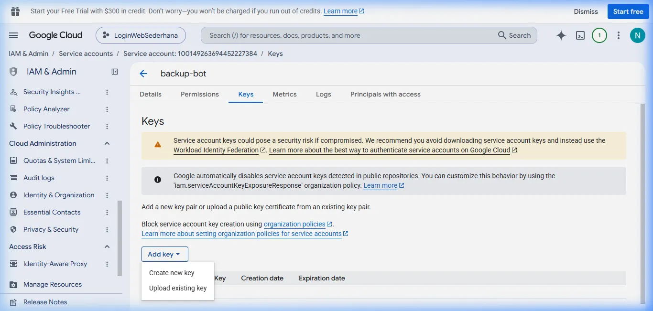
Task: Click the Quotas & System Limits icon
Action: 14,161
